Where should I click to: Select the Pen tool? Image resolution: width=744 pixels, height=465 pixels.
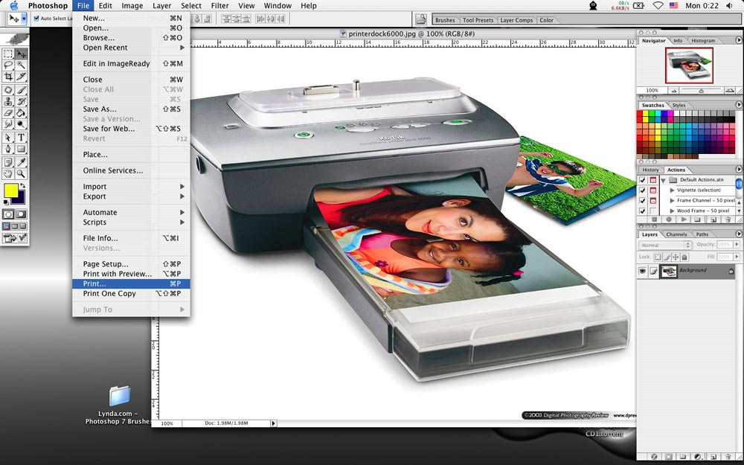tap(8, 149)
